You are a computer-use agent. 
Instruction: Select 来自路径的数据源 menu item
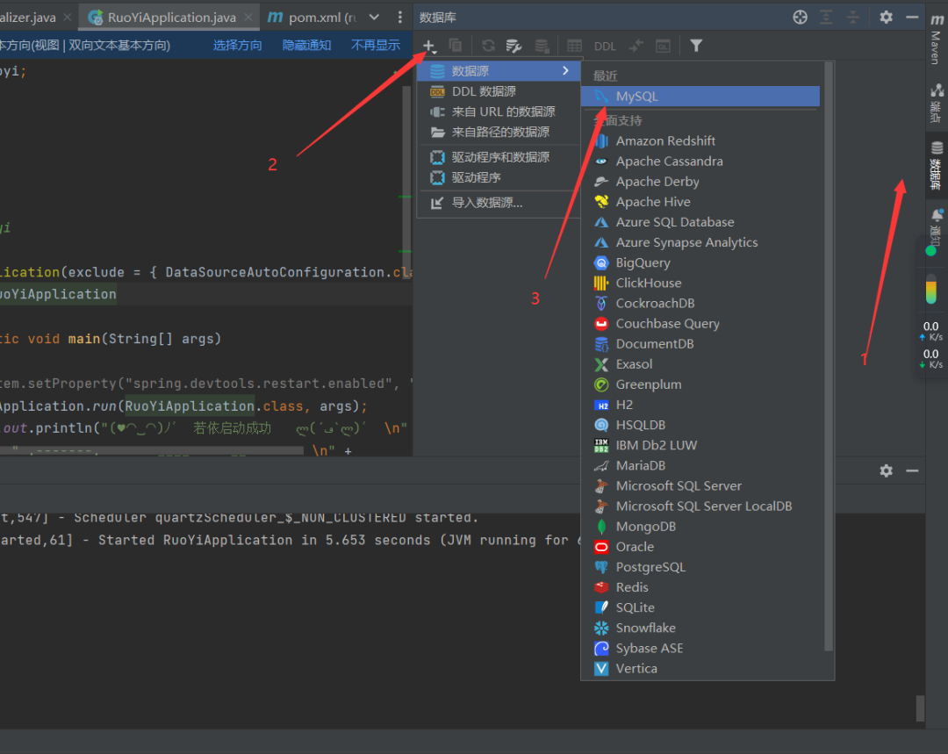tap(499, 132)
